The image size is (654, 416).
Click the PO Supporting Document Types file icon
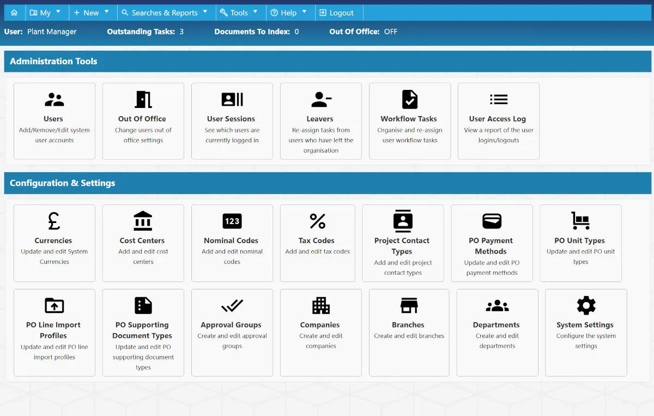[x=143, y=305]
